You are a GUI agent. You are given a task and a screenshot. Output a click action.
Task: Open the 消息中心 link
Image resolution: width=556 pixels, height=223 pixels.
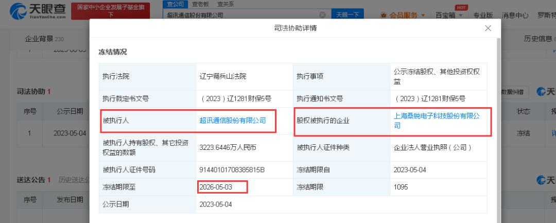[x=515, y=15]
